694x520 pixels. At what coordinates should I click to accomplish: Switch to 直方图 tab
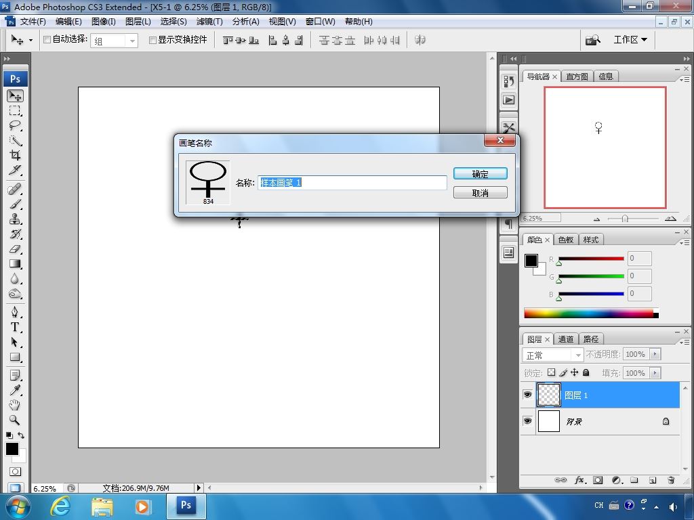click(577, 77)
